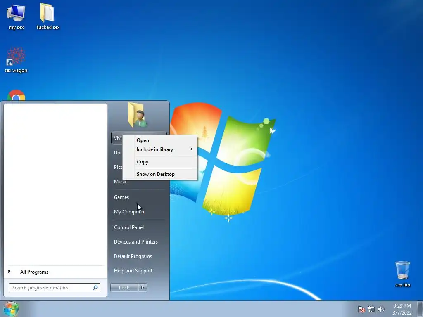Select Show on Desktop option

160,174
